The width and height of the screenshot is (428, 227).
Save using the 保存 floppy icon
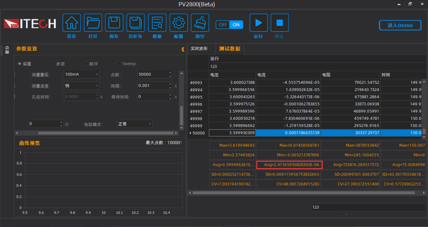(114, 23)
